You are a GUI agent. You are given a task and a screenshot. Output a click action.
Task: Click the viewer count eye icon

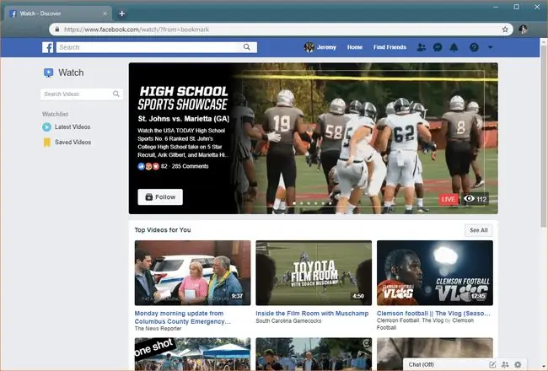(469, 199)
